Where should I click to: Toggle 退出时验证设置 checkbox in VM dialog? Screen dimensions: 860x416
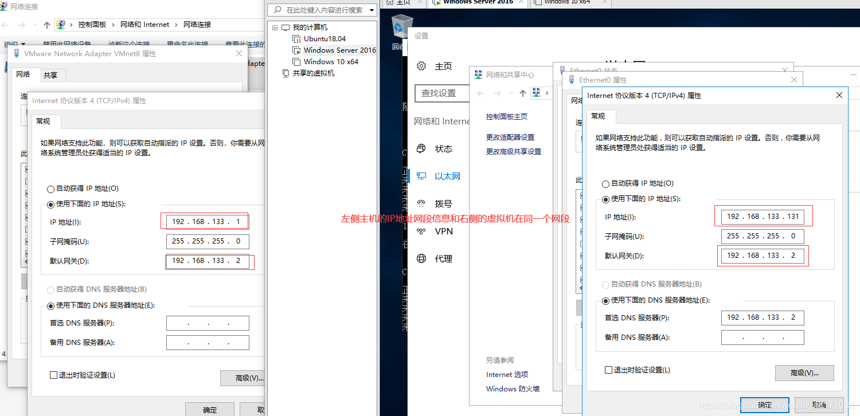click(x=609, y=370)
